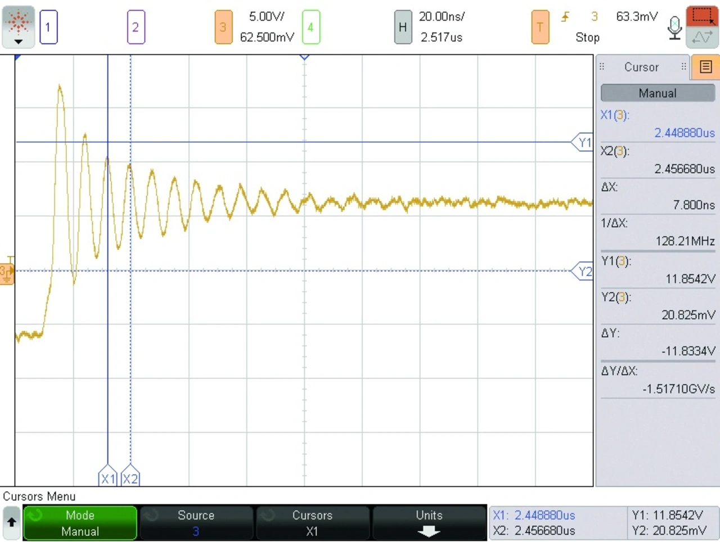Image resolution: width=720 pixels, height=542 pixels.
Task: Open the trigger T settings
Action: coord(540,27)
